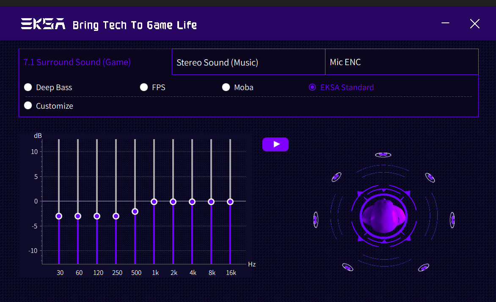
Task: Open the 7.1 Surround Sound (Game) tab
Action: click(x=95, y=62)
